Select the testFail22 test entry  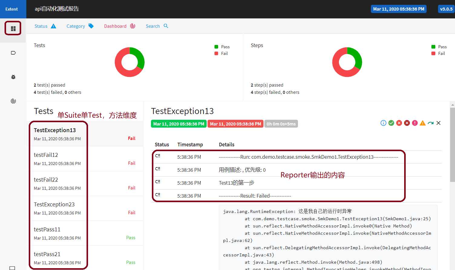[85, 183]
